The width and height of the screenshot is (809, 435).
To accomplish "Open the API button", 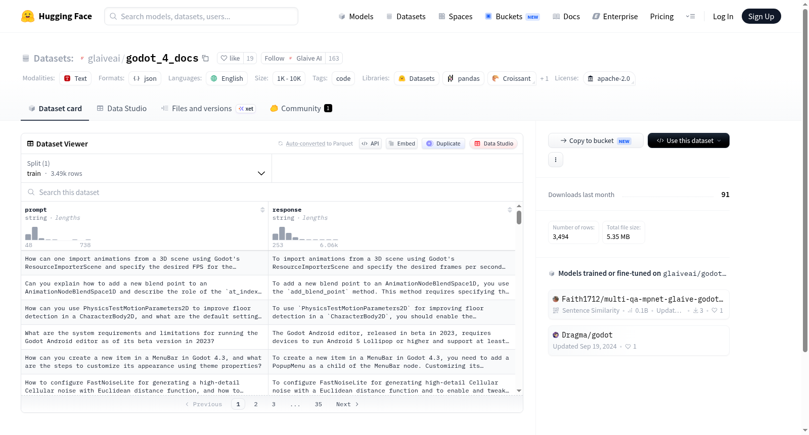I will 370,143.
